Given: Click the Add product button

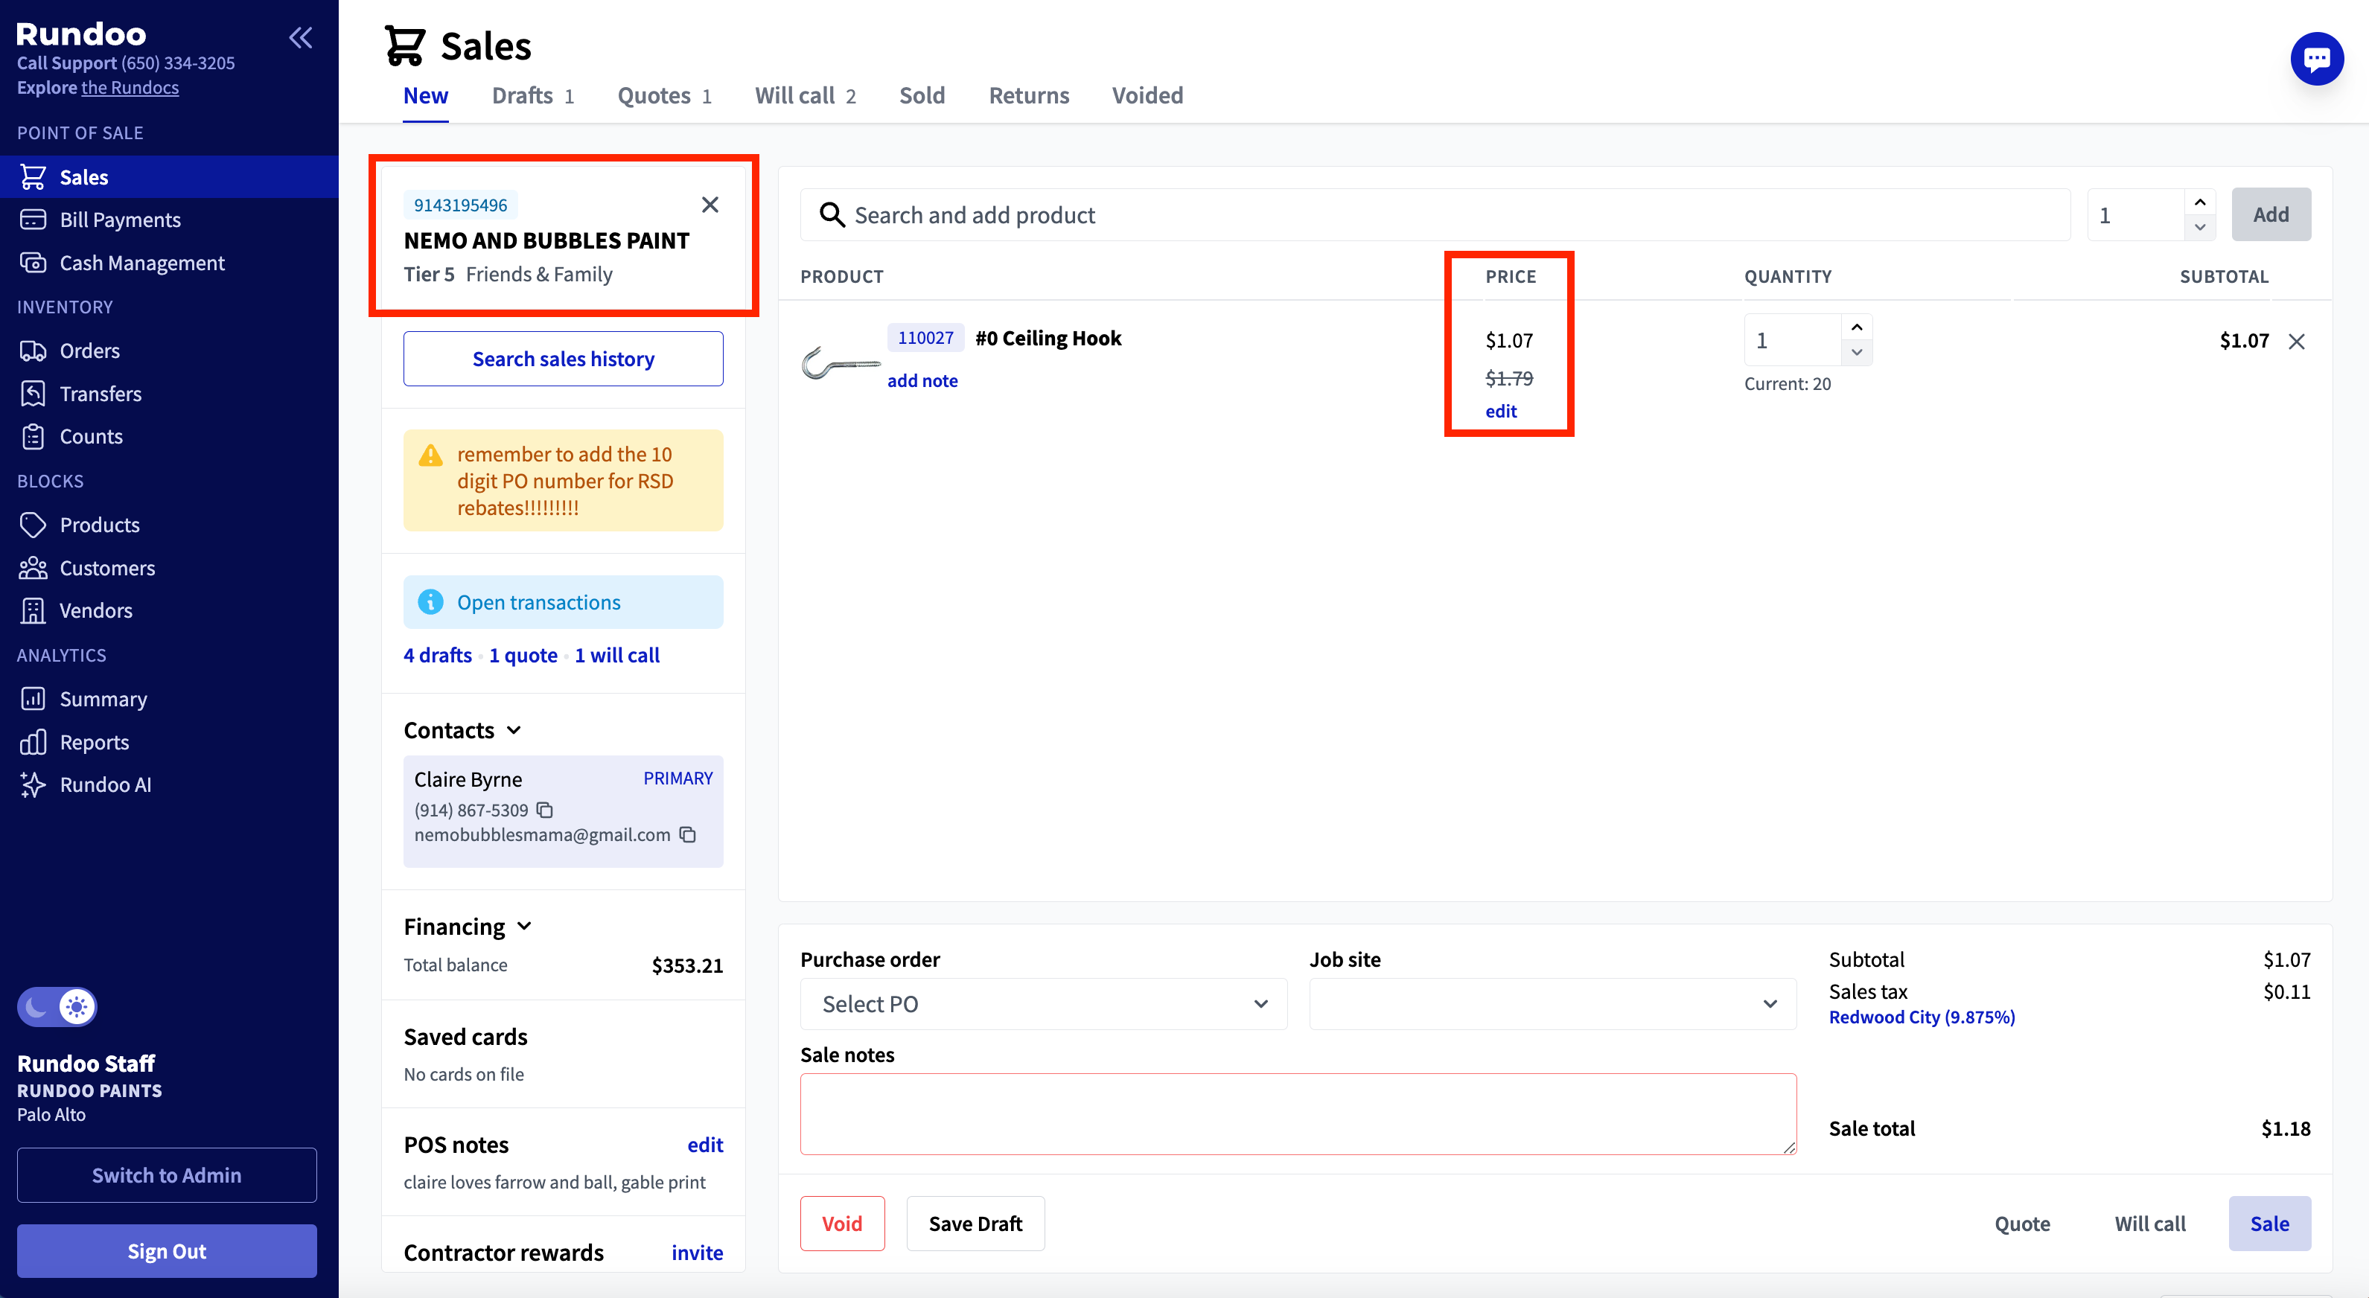Looking at the screenshot, I should tap(2271, 214).
